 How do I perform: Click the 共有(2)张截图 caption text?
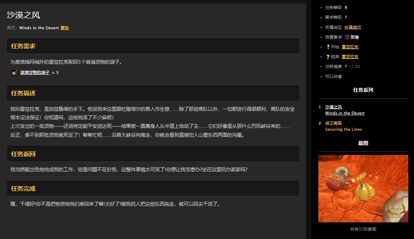363,229
